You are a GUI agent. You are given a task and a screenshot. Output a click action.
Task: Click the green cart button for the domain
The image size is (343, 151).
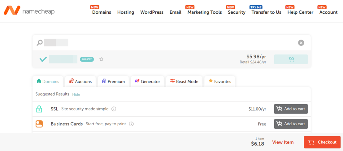coord(291,59)
